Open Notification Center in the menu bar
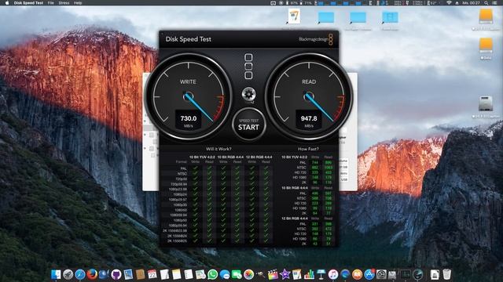Image resolution: width=503 pixels, height=282 pixels. coord(494,2)
